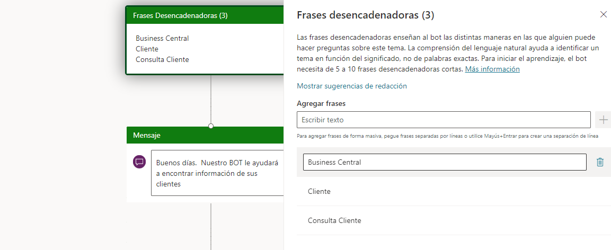Close the Frases desencadenadoras panel
The height and width of the screenshot is (250, 611).
click(603, 15)
